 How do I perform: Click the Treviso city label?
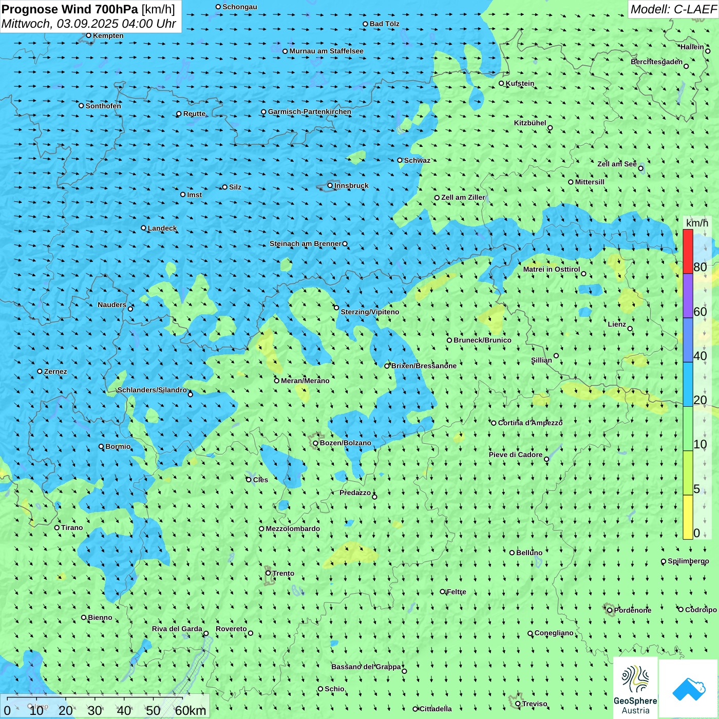(x=534, y=704)
